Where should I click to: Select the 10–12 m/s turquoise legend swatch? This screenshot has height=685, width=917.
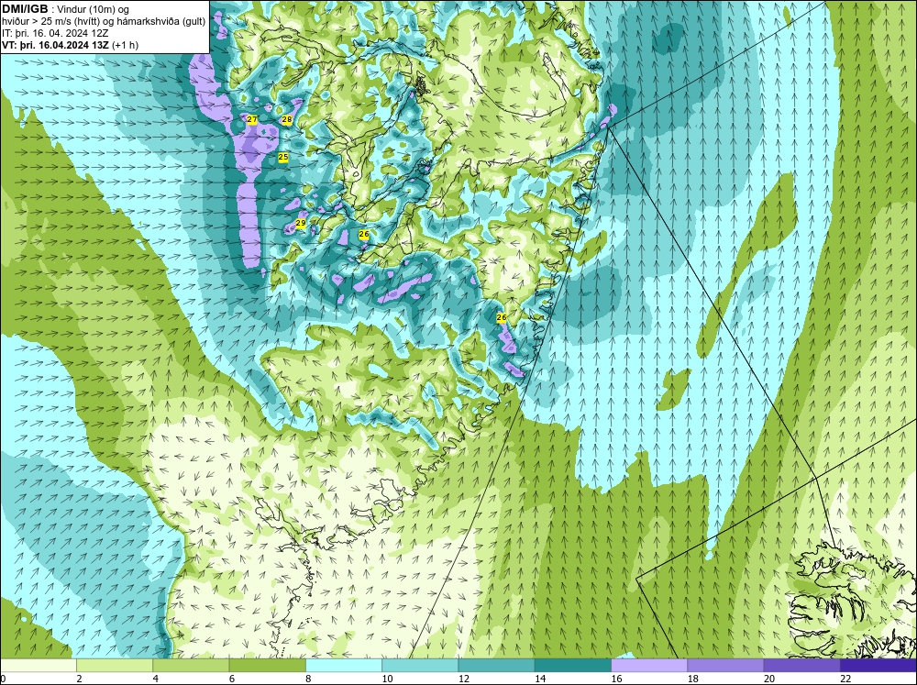click(x=420, y=666)
